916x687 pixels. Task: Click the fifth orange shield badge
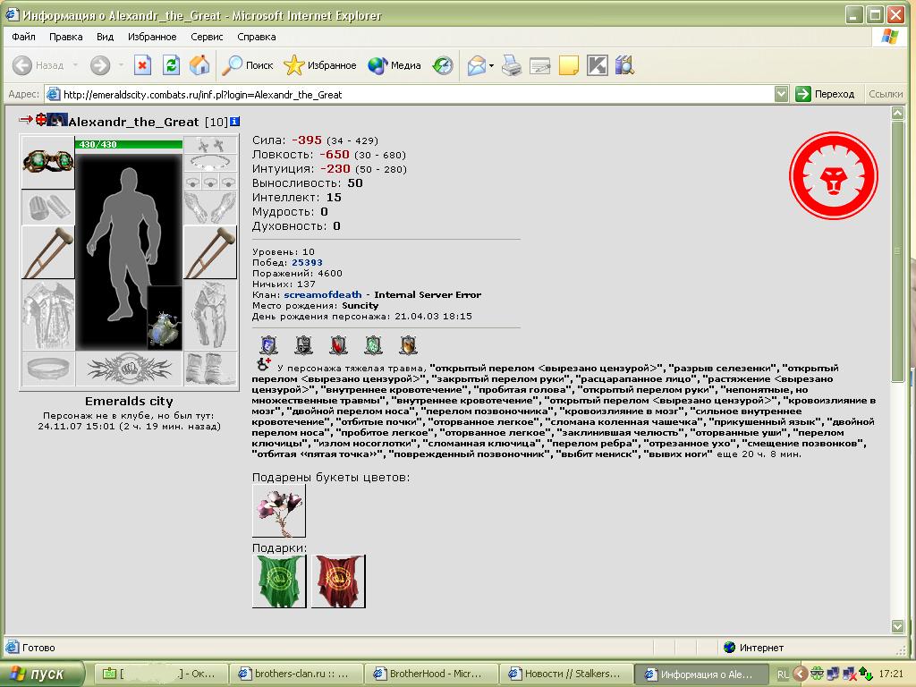pos(408,345)
